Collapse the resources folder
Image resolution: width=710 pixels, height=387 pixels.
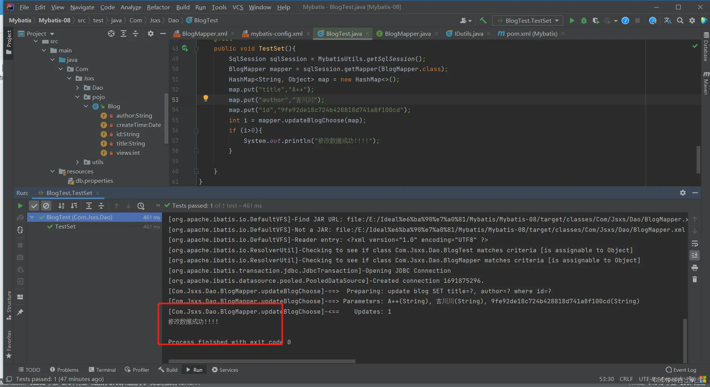52,172
